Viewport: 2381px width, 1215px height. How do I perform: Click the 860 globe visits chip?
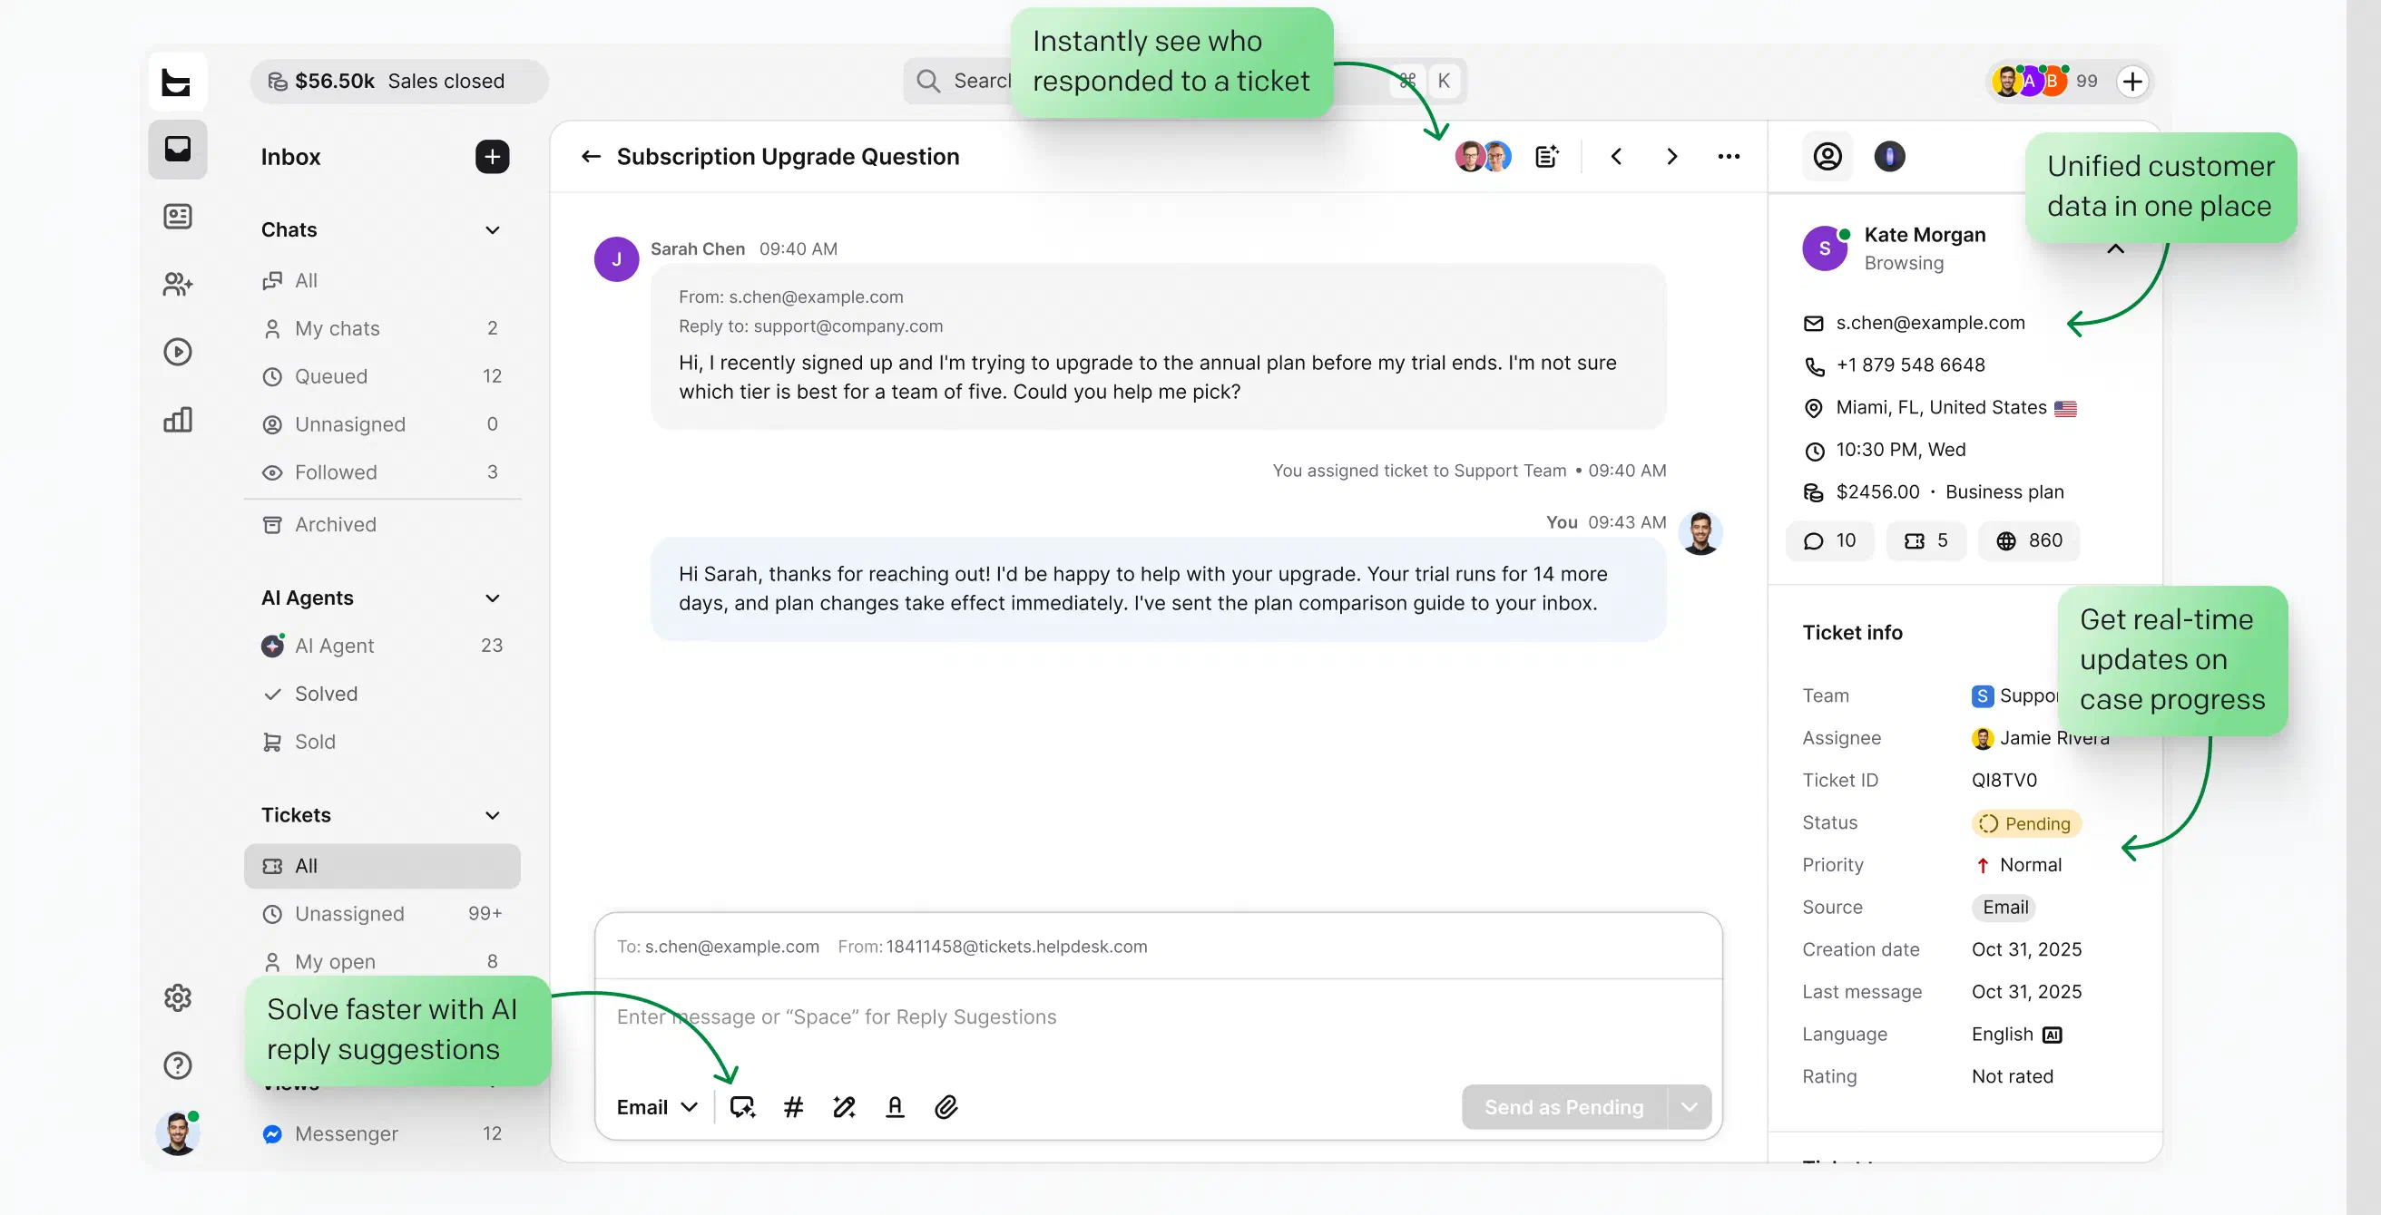pyautogui.click(x=2029, y=541)
